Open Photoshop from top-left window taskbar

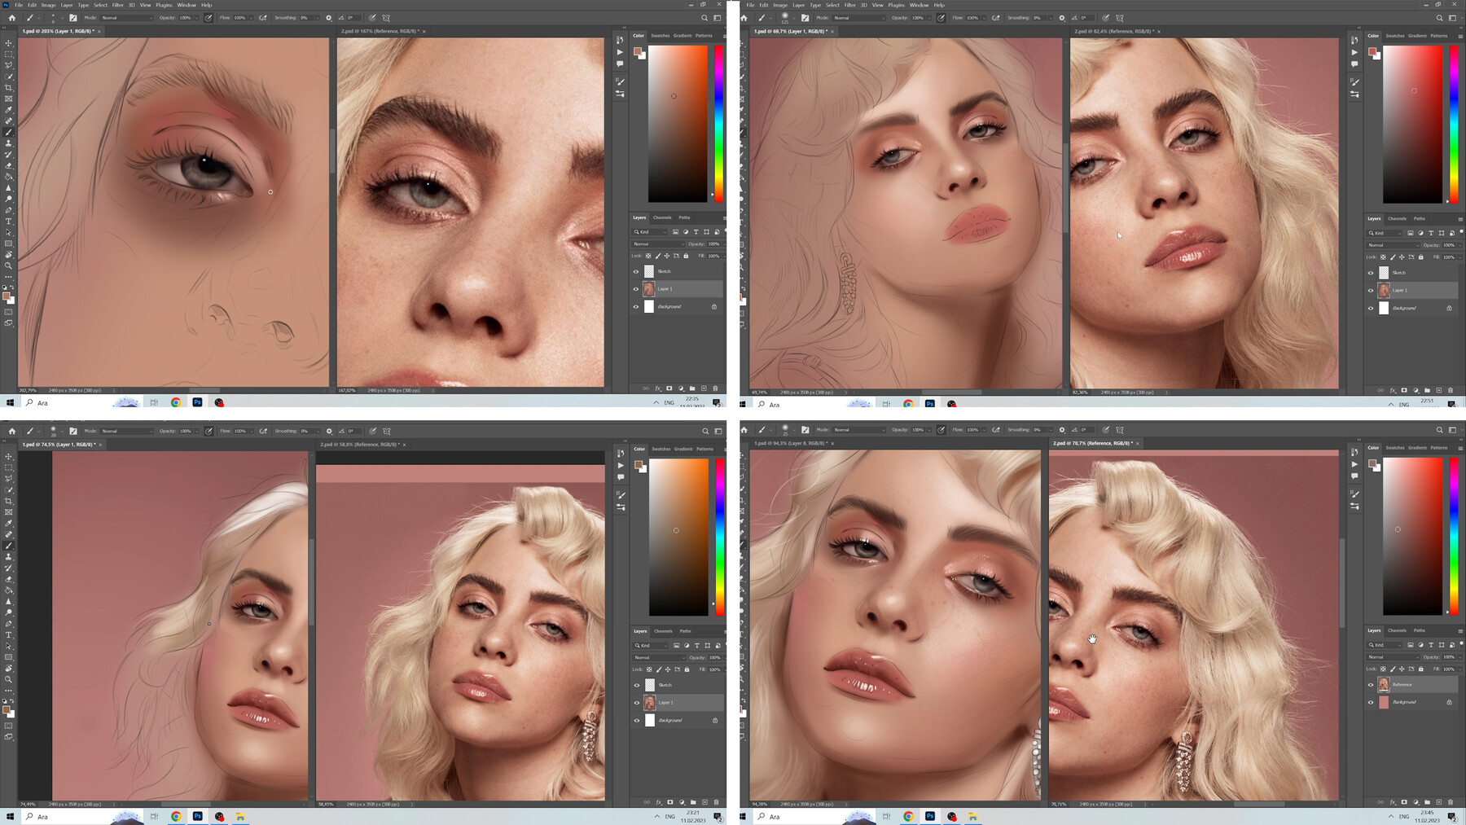(197, 402)
